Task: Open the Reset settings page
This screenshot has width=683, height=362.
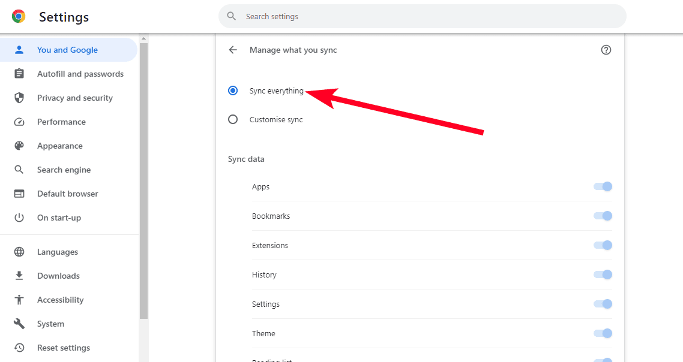Action: (x=63, y=348)
